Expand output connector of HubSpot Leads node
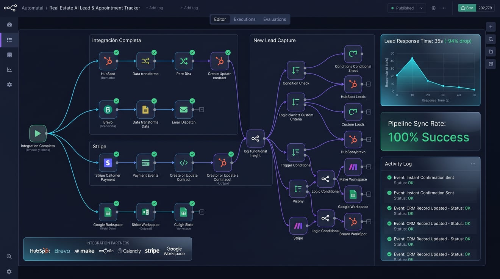This screenshot has height=279, width=500. (x=369, y=84)
